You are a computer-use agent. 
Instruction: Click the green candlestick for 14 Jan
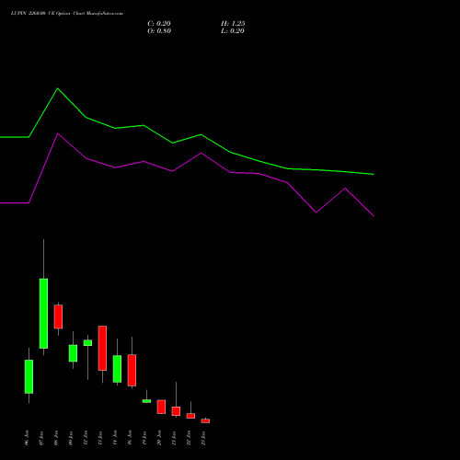click(x=117, y=369)
